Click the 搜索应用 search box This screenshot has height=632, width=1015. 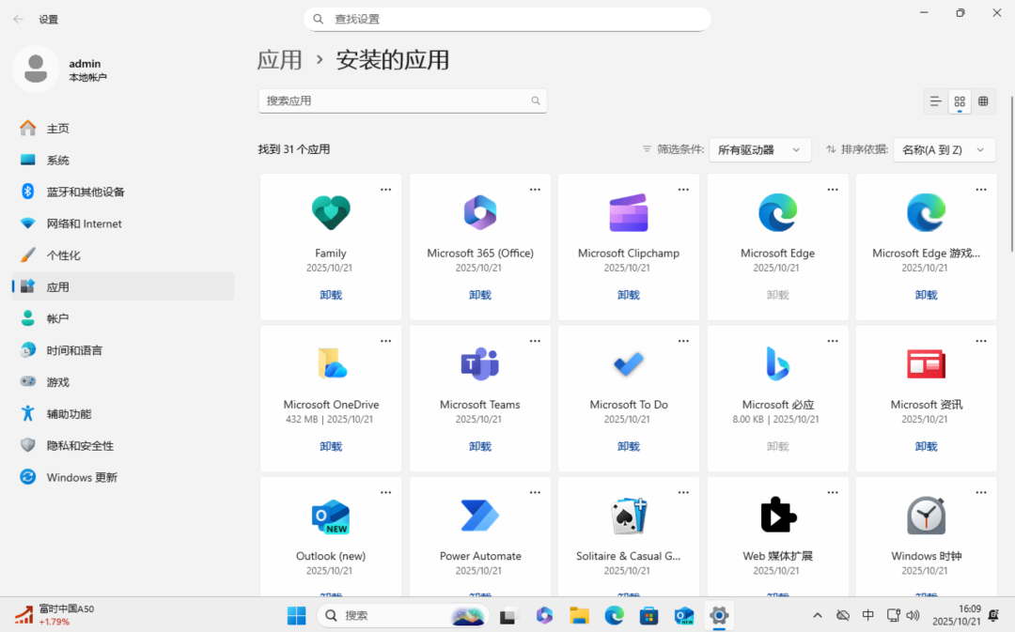tap(402, 100)
